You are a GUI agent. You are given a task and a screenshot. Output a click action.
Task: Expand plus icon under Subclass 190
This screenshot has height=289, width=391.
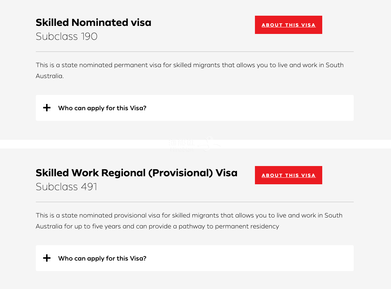tap(47, 108)
